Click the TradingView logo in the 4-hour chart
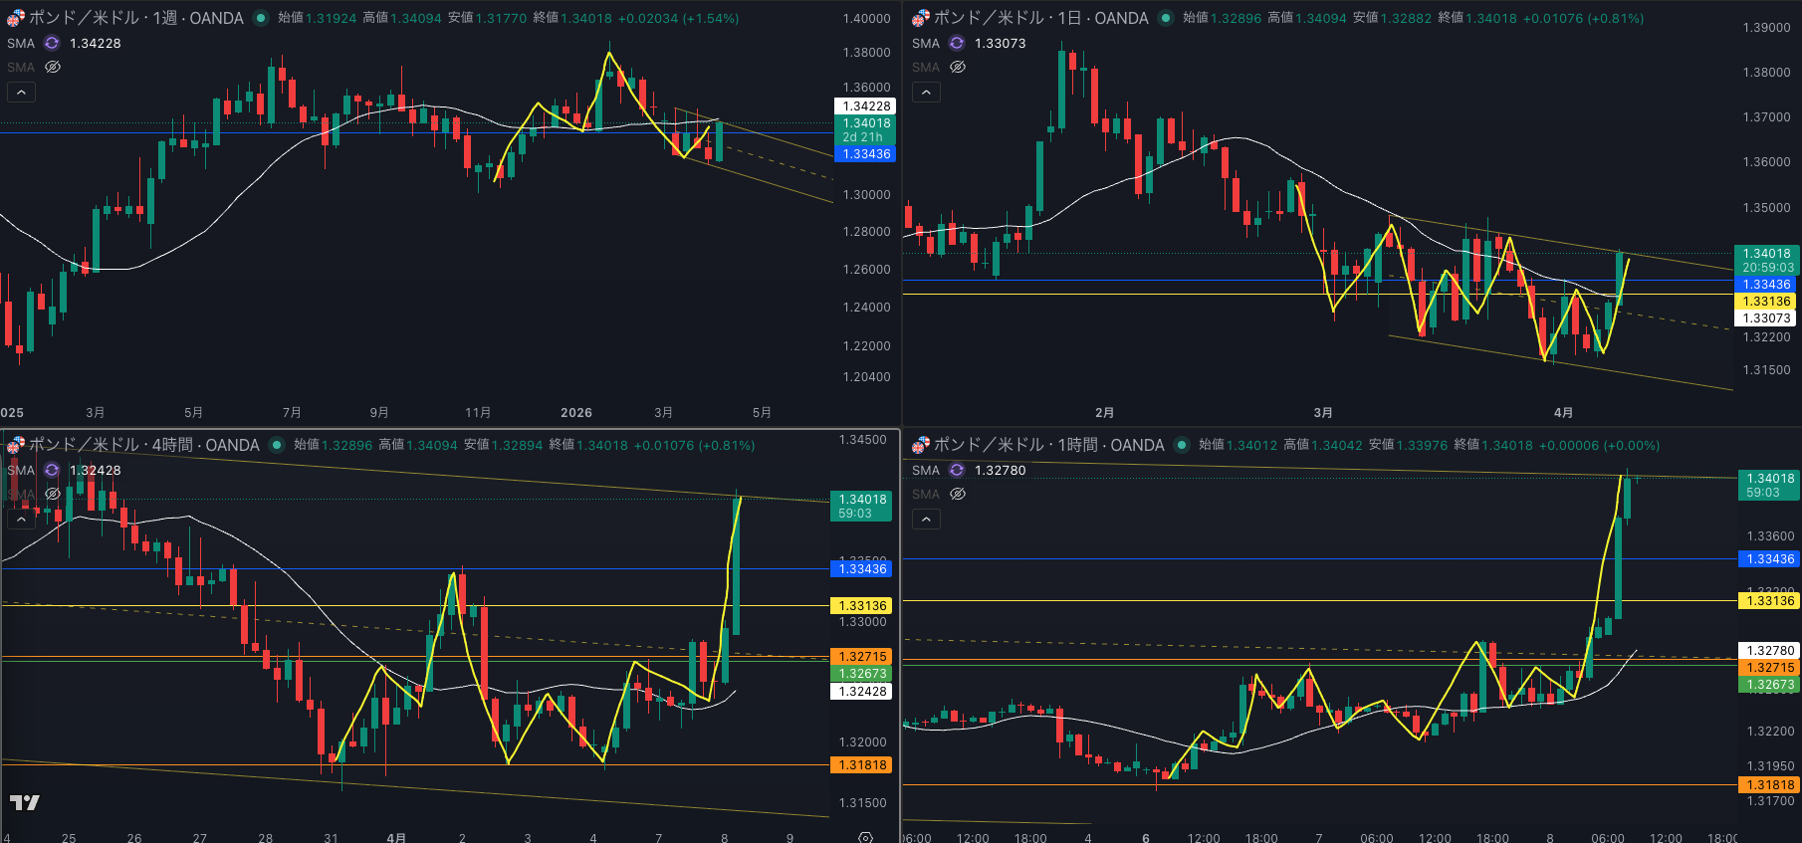 click(x=25, y=802)
